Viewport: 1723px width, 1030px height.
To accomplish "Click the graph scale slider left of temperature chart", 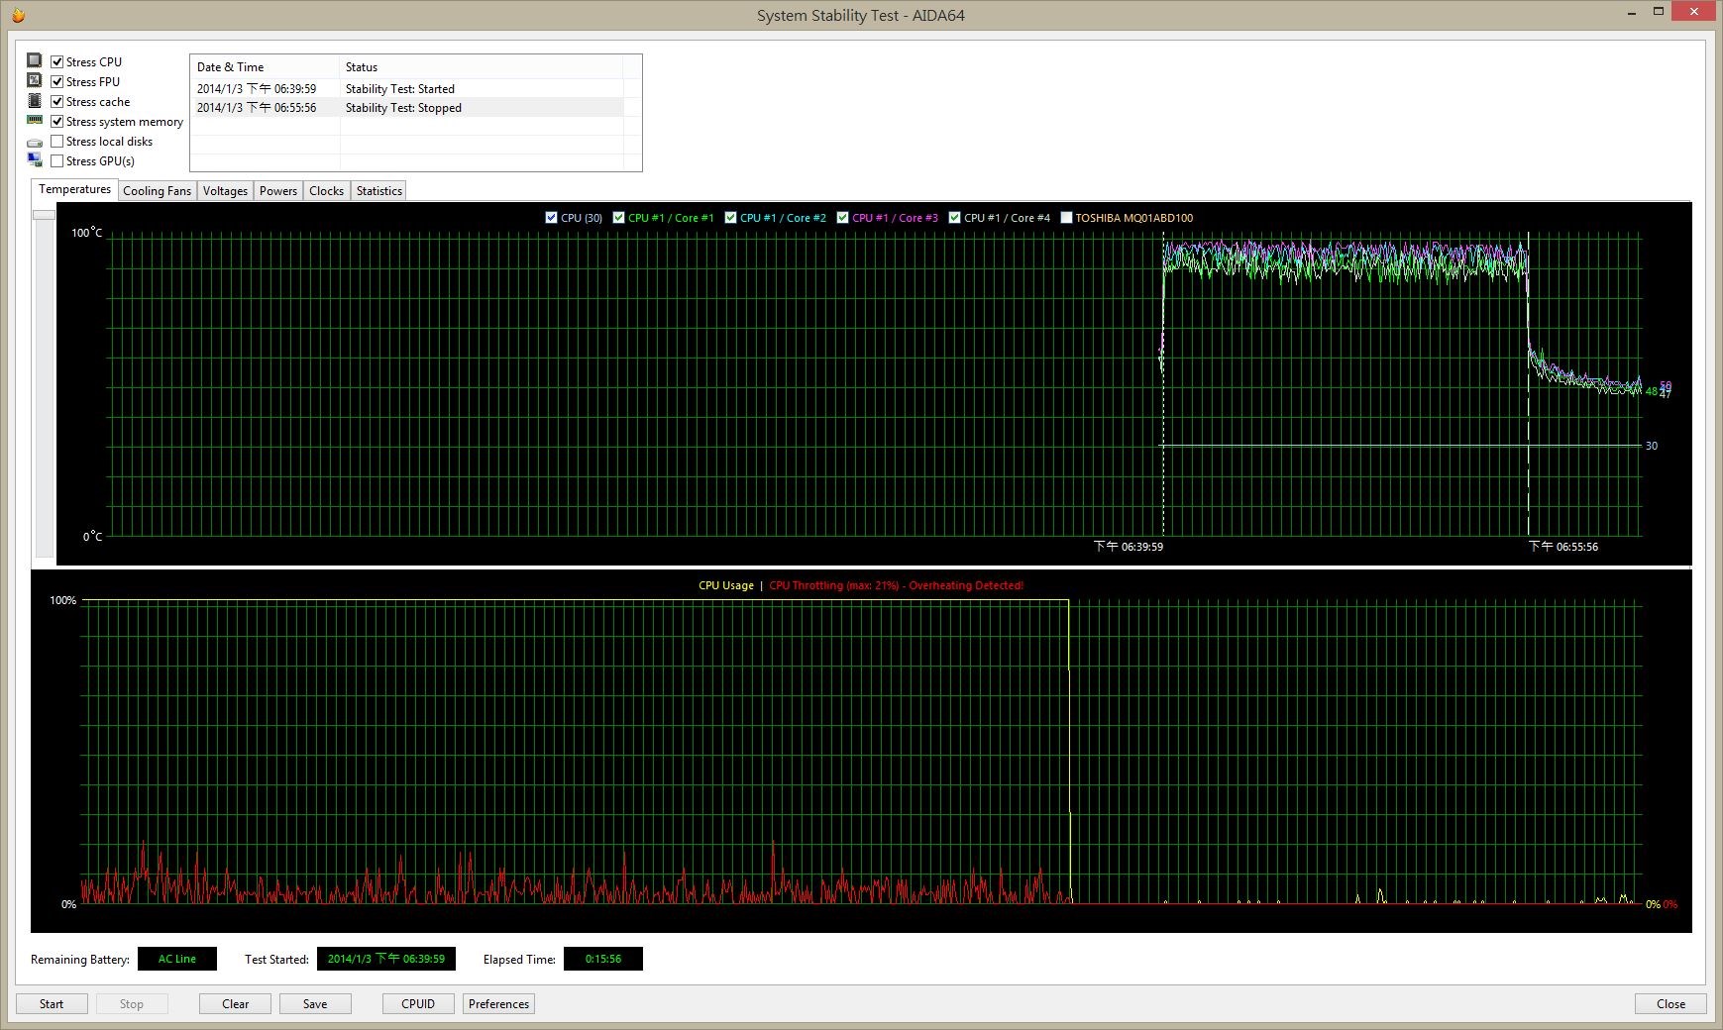I will pyautogui.click(x=44, y=214).
